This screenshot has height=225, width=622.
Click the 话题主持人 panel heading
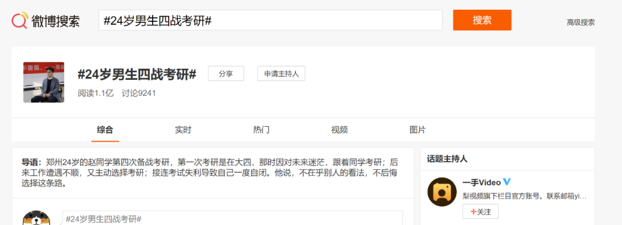point(447,159)
